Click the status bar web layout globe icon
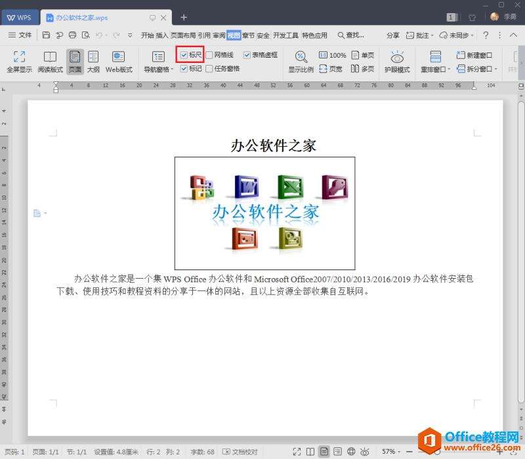Image resolution: width=525 pixels, height=459 pixels. click(351, 452)
